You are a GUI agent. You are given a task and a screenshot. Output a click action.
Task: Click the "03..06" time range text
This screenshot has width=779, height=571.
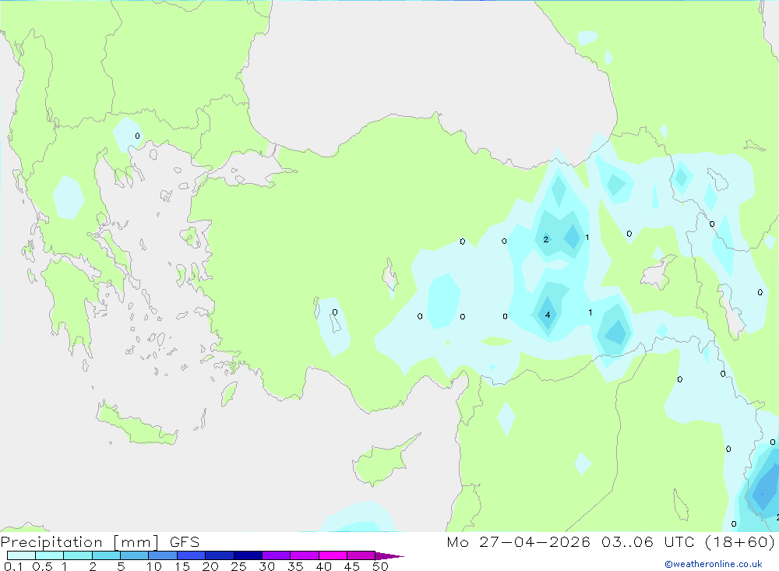tap(627, 541)
